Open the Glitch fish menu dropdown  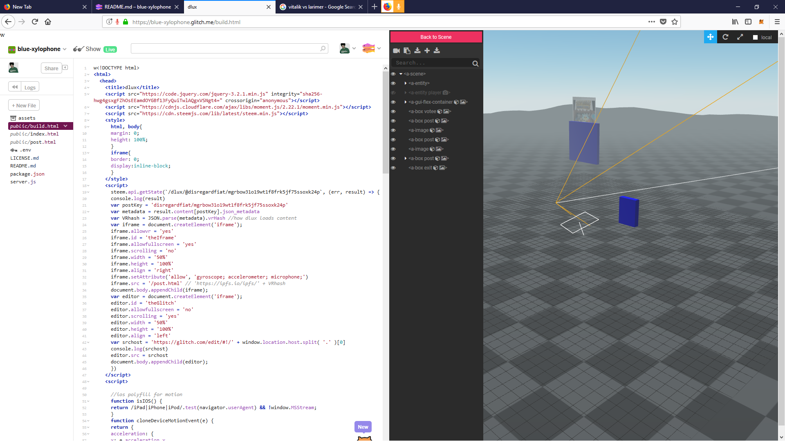(379, 48)
